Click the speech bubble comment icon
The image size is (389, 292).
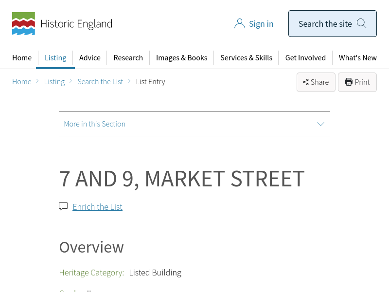[x=63, y=206]
